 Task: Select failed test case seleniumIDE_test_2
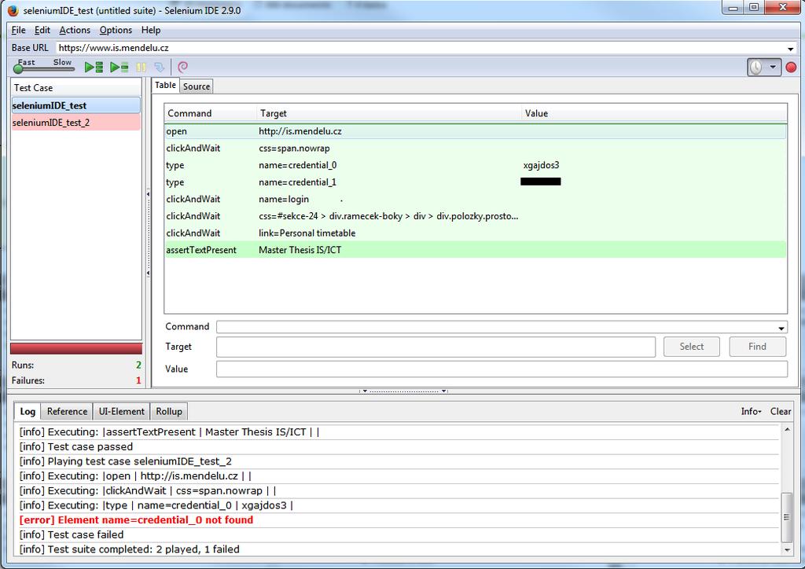click(76, 123)
